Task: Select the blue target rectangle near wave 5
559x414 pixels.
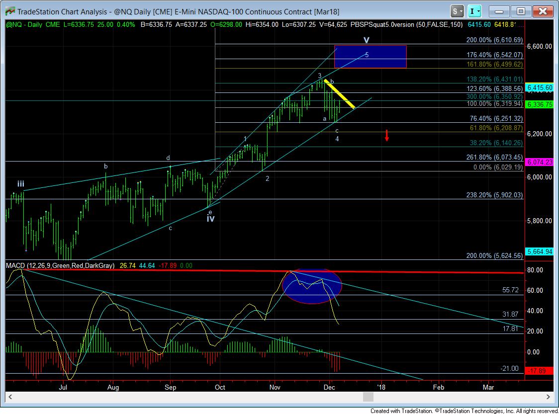Action: (x=371, y=57)
